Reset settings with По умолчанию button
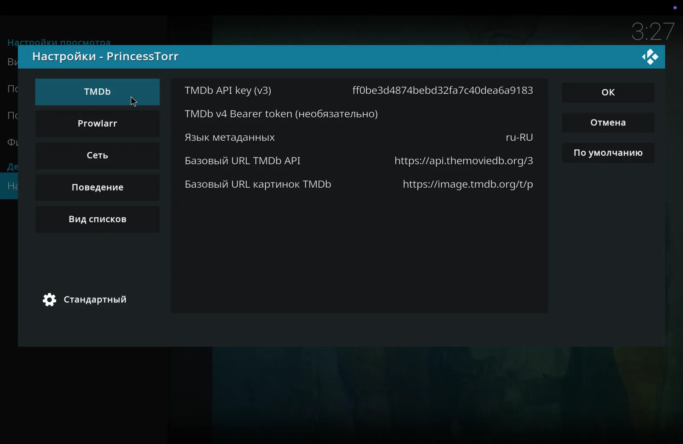The height and width of the screenshot is (444, 683). (608, 153)
